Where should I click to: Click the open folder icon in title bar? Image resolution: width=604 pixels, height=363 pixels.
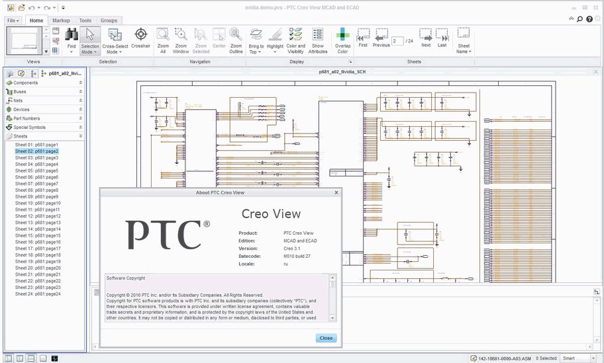22,7
